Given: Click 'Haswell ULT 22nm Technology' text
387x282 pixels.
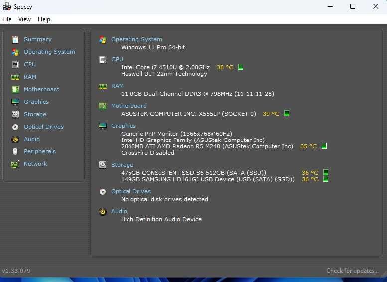Looking at the screenshot, I should (x=164, y=74).
